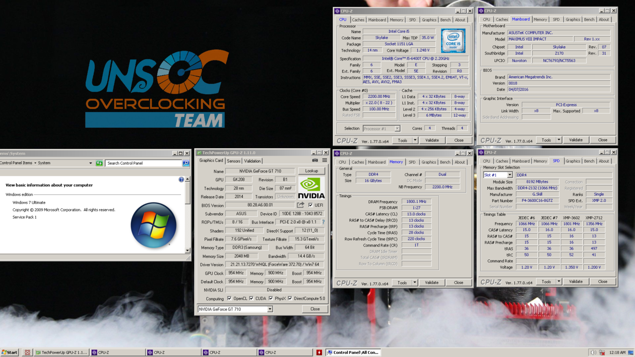Screen dimensions: 635x357
Task: Click System window scrollbar down arrow
Action: [x=188, y=250]
